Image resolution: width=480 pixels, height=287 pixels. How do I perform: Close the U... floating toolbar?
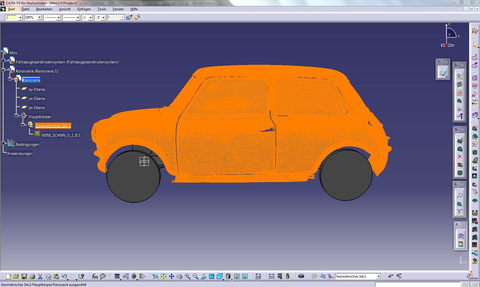click(446, 62)
